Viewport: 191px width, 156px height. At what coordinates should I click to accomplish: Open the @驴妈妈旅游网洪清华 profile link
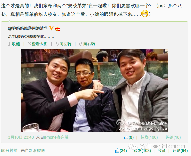click(28, 28)
